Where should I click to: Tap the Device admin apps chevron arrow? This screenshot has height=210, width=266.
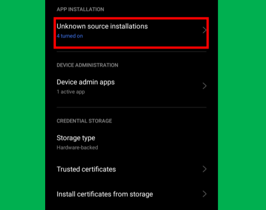[x=205, y=86]
